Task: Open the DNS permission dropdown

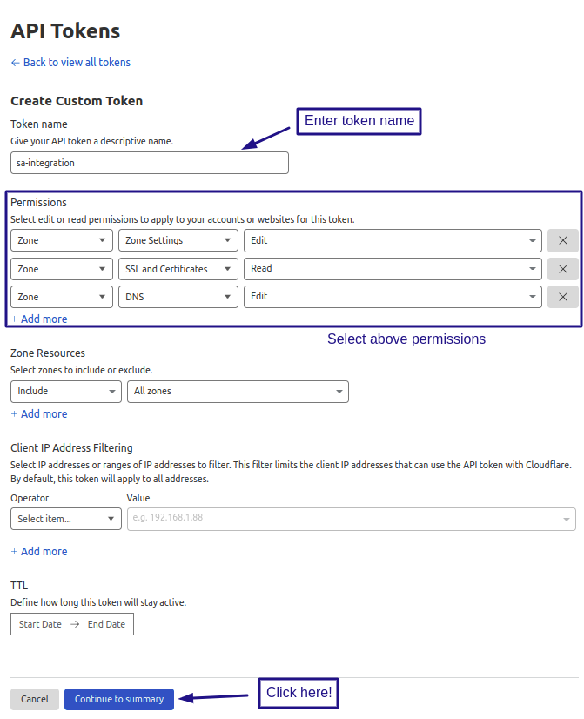Action: pyautogui.click(x=178, y=297)
